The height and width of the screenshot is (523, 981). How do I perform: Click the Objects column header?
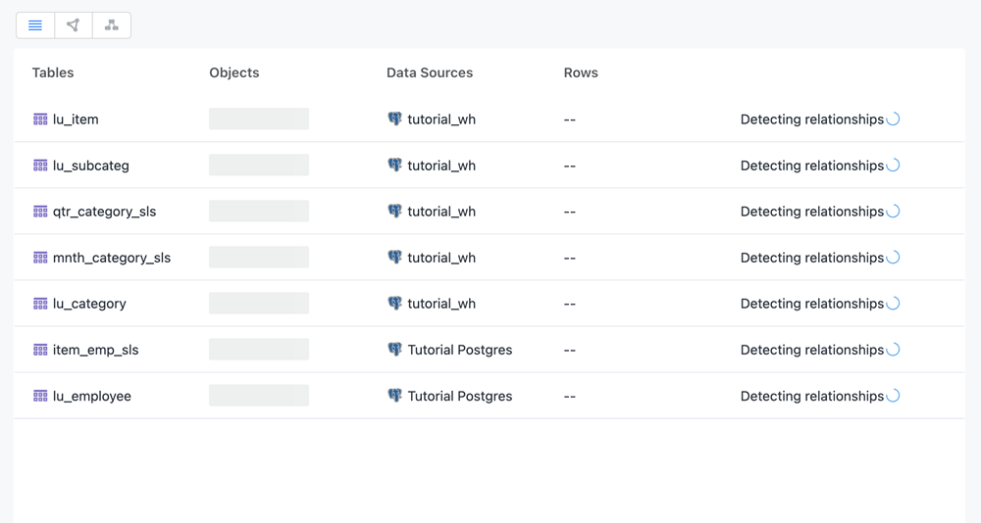234,72
